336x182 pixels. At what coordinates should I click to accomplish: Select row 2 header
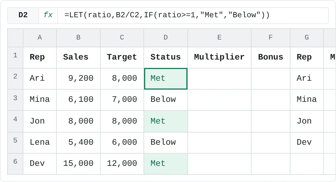point(15,79)
